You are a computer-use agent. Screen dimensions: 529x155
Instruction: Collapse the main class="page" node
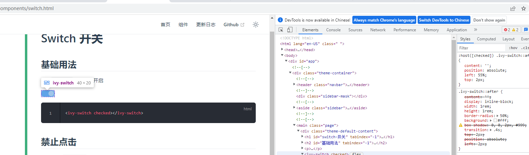[294, 125]
